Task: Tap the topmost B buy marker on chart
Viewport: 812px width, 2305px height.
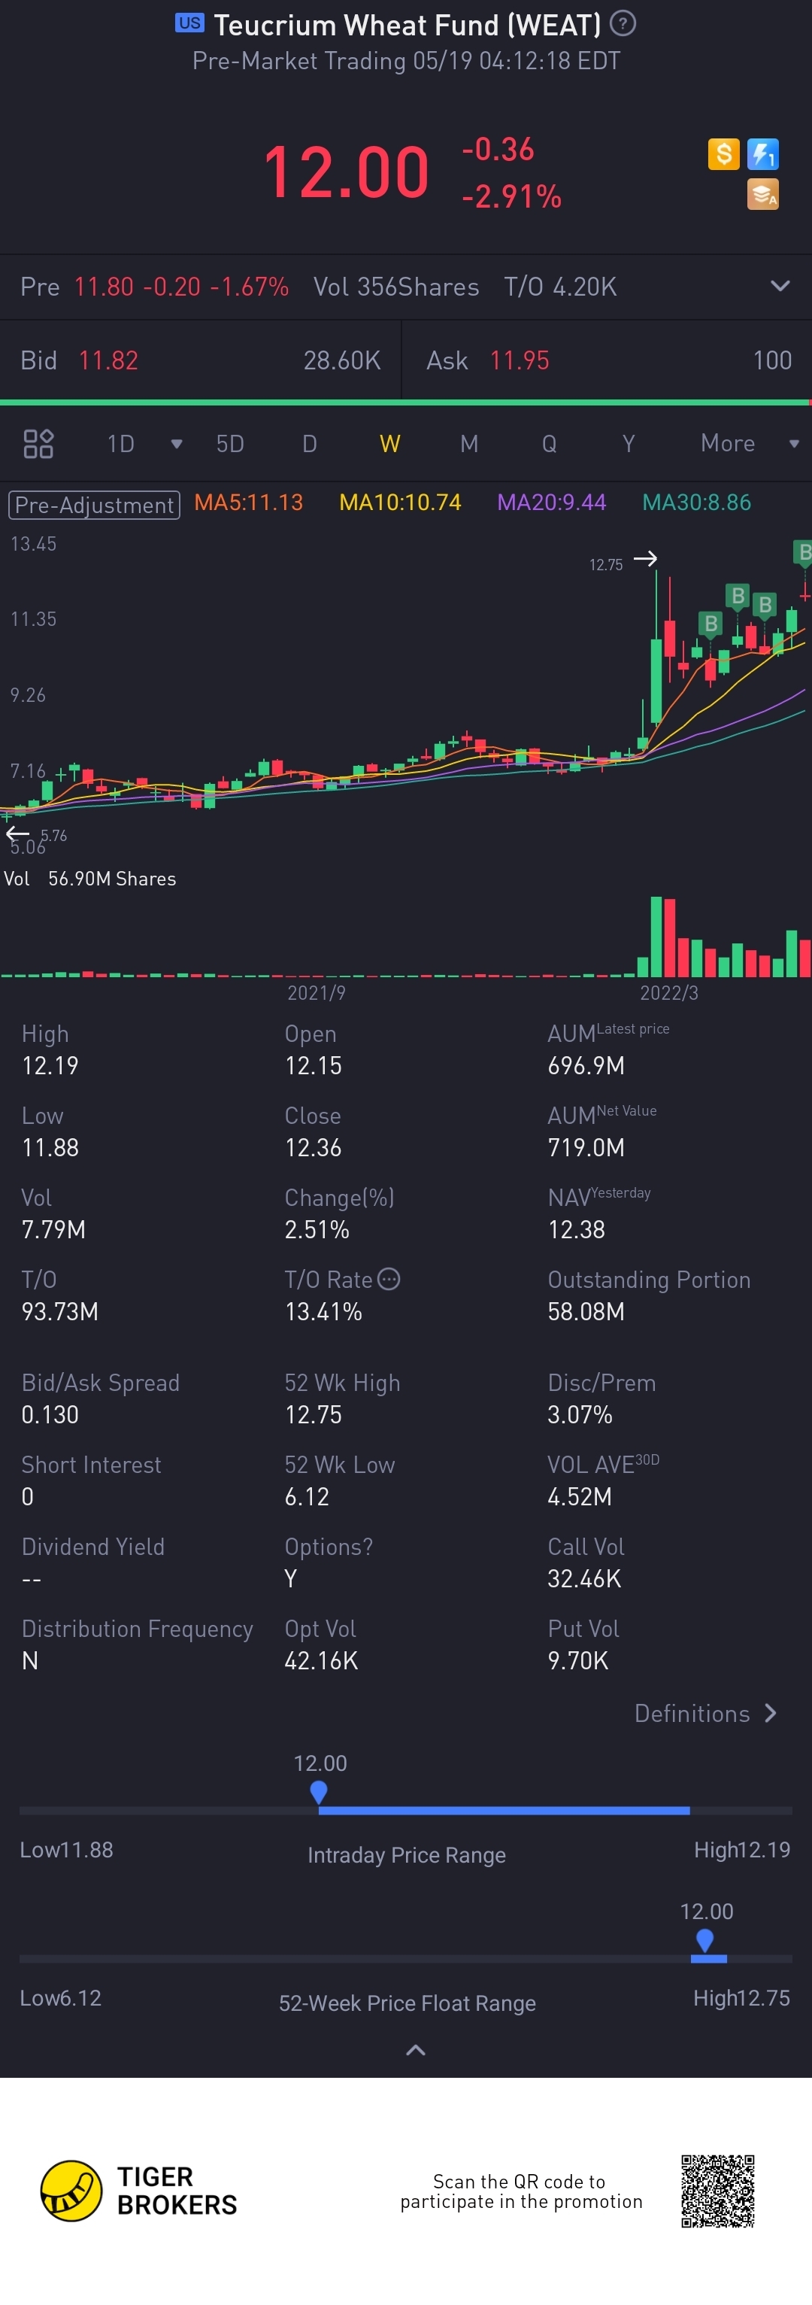Action: pos(803,553)
